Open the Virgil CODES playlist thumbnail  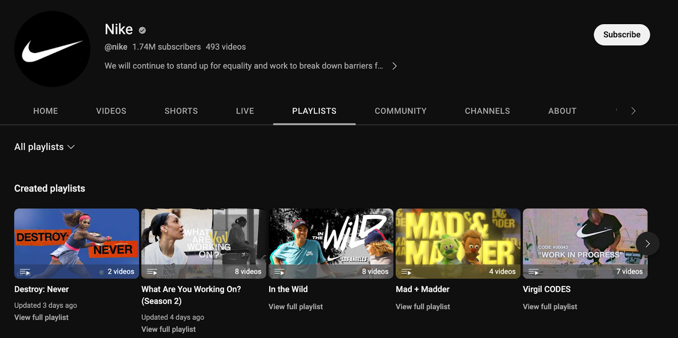pos(585,244)
